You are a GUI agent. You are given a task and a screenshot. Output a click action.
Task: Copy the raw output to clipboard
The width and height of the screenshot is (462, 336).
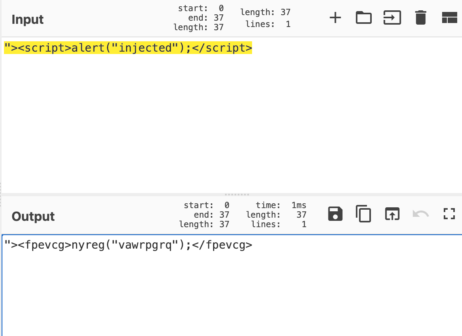(363, 214)
